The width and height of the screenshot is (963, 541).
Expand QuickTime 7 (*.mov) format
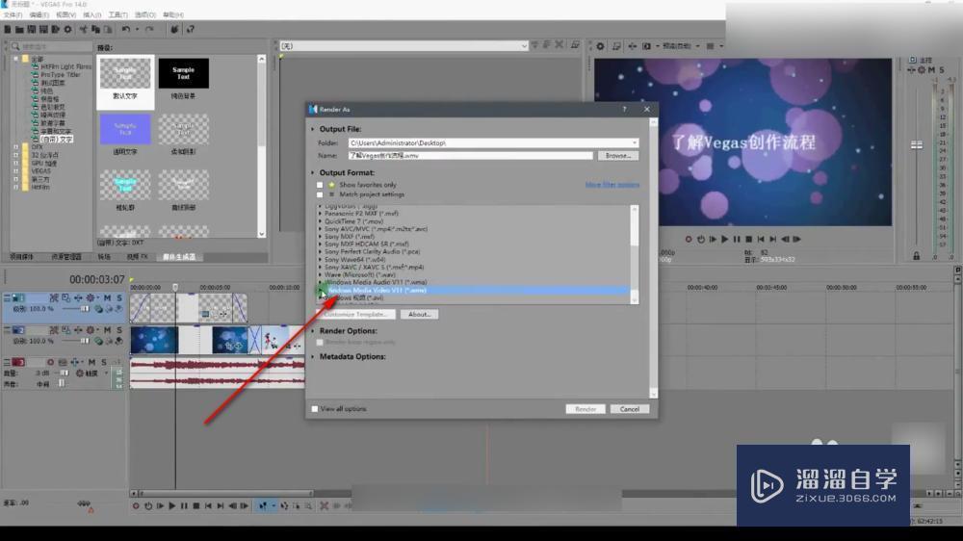pyautogui.click(x=320, y=221)
